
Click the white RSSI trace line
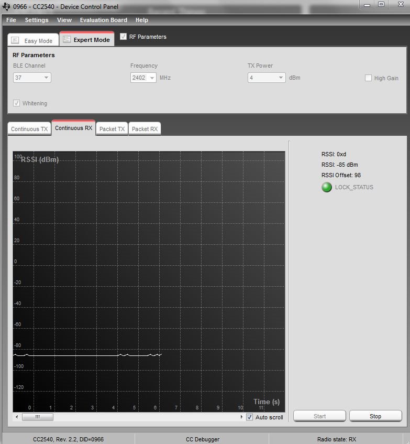pyautogui.click(x=87, y=355)
